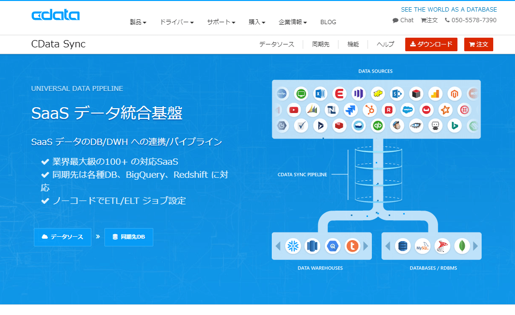515x315 pixels.
Task: Select the Hadoop elephant data source icon
Action: 378,94
